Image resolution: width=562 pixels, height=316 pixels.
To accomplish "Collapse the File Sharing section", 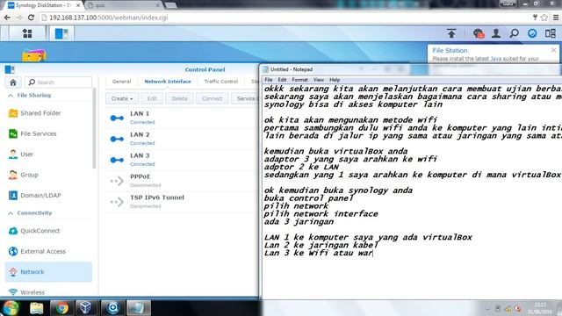I will pos(11,96).
